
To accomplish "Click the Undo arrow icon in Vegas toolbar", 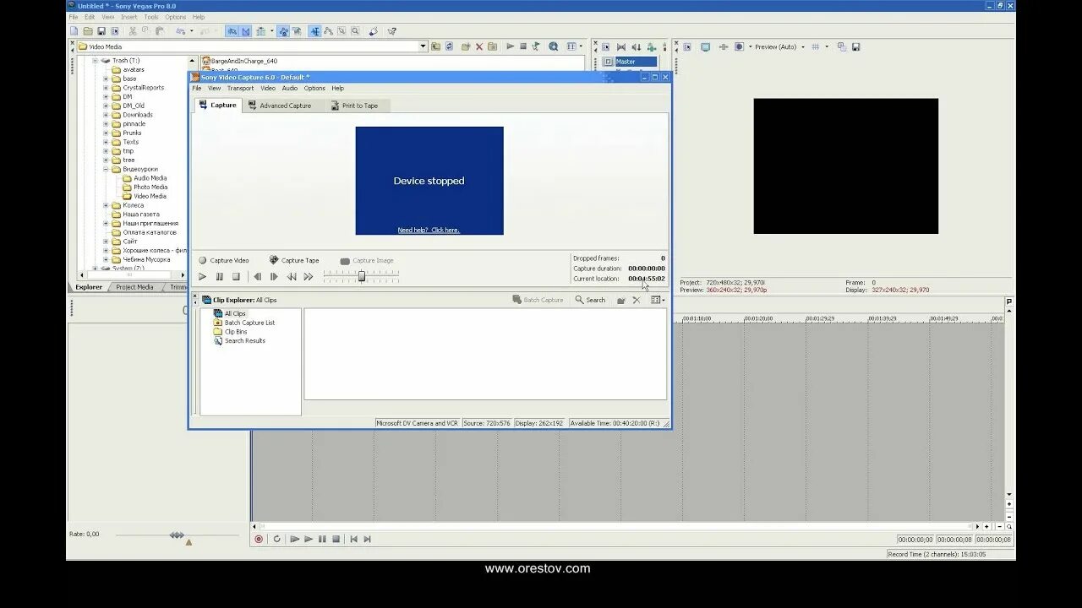I will coord(180,31).
